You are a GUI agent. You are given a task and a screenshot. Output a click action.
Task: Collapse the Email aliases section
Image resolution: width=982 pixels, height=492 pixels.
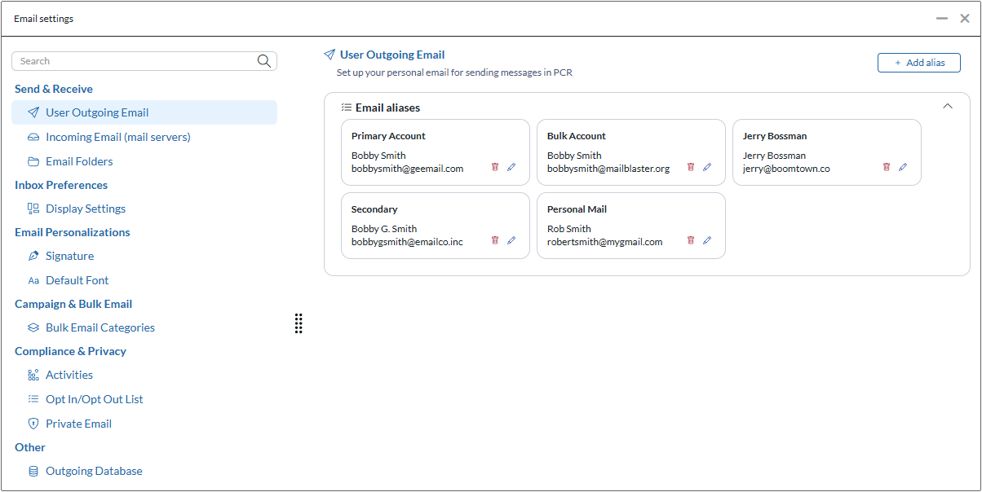click(947, 106)
